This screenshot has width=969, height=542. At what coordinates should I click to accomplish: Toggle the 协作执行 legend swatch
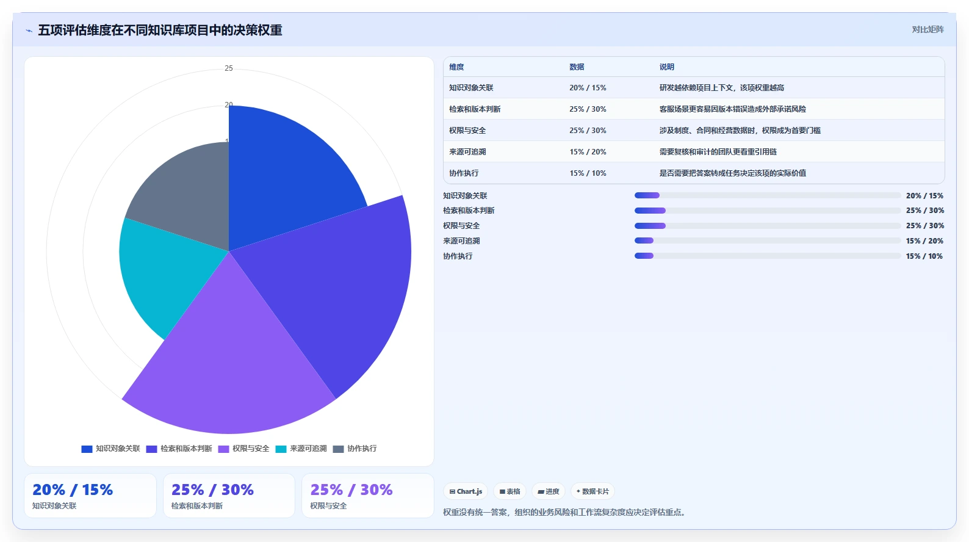pos(338,449)
